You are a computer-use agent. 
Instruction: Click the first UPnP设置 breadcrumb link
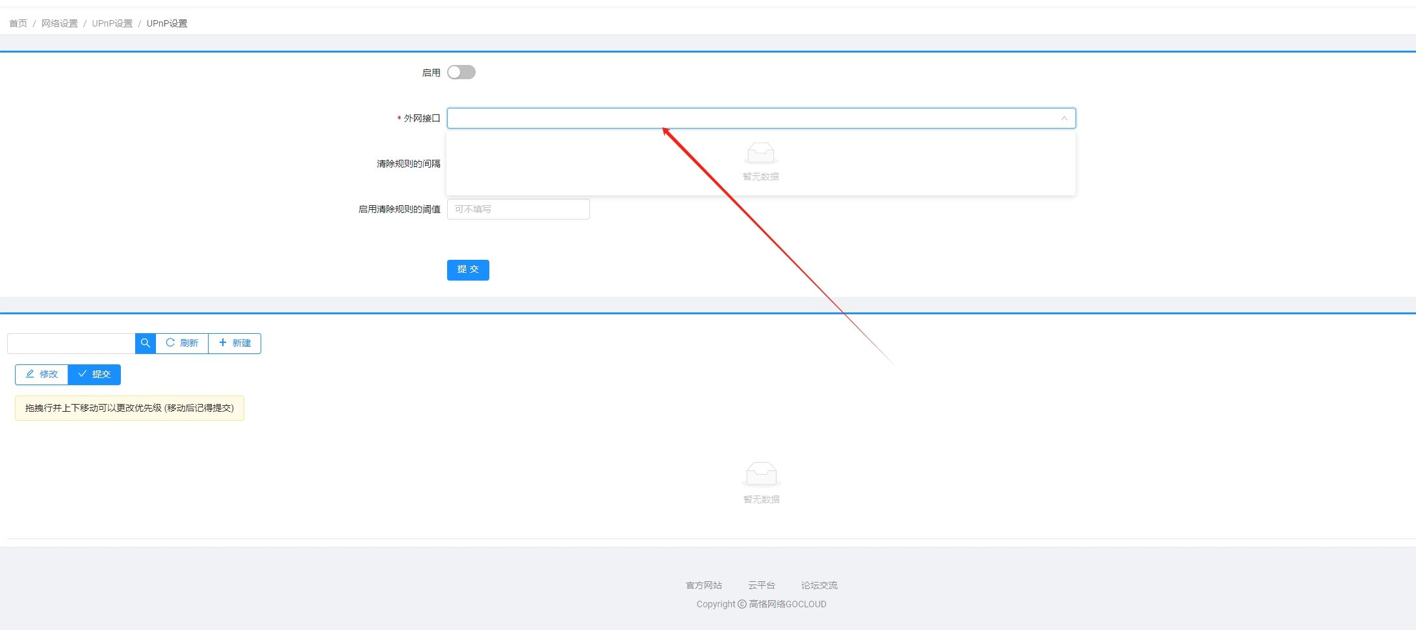pyautogui.click(x=112, y=23)
